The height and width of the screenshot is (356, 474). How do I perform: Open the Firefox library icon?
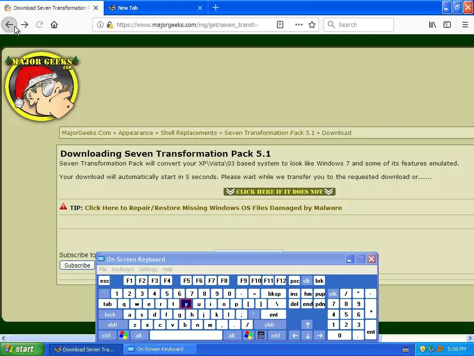coord(432,25)
